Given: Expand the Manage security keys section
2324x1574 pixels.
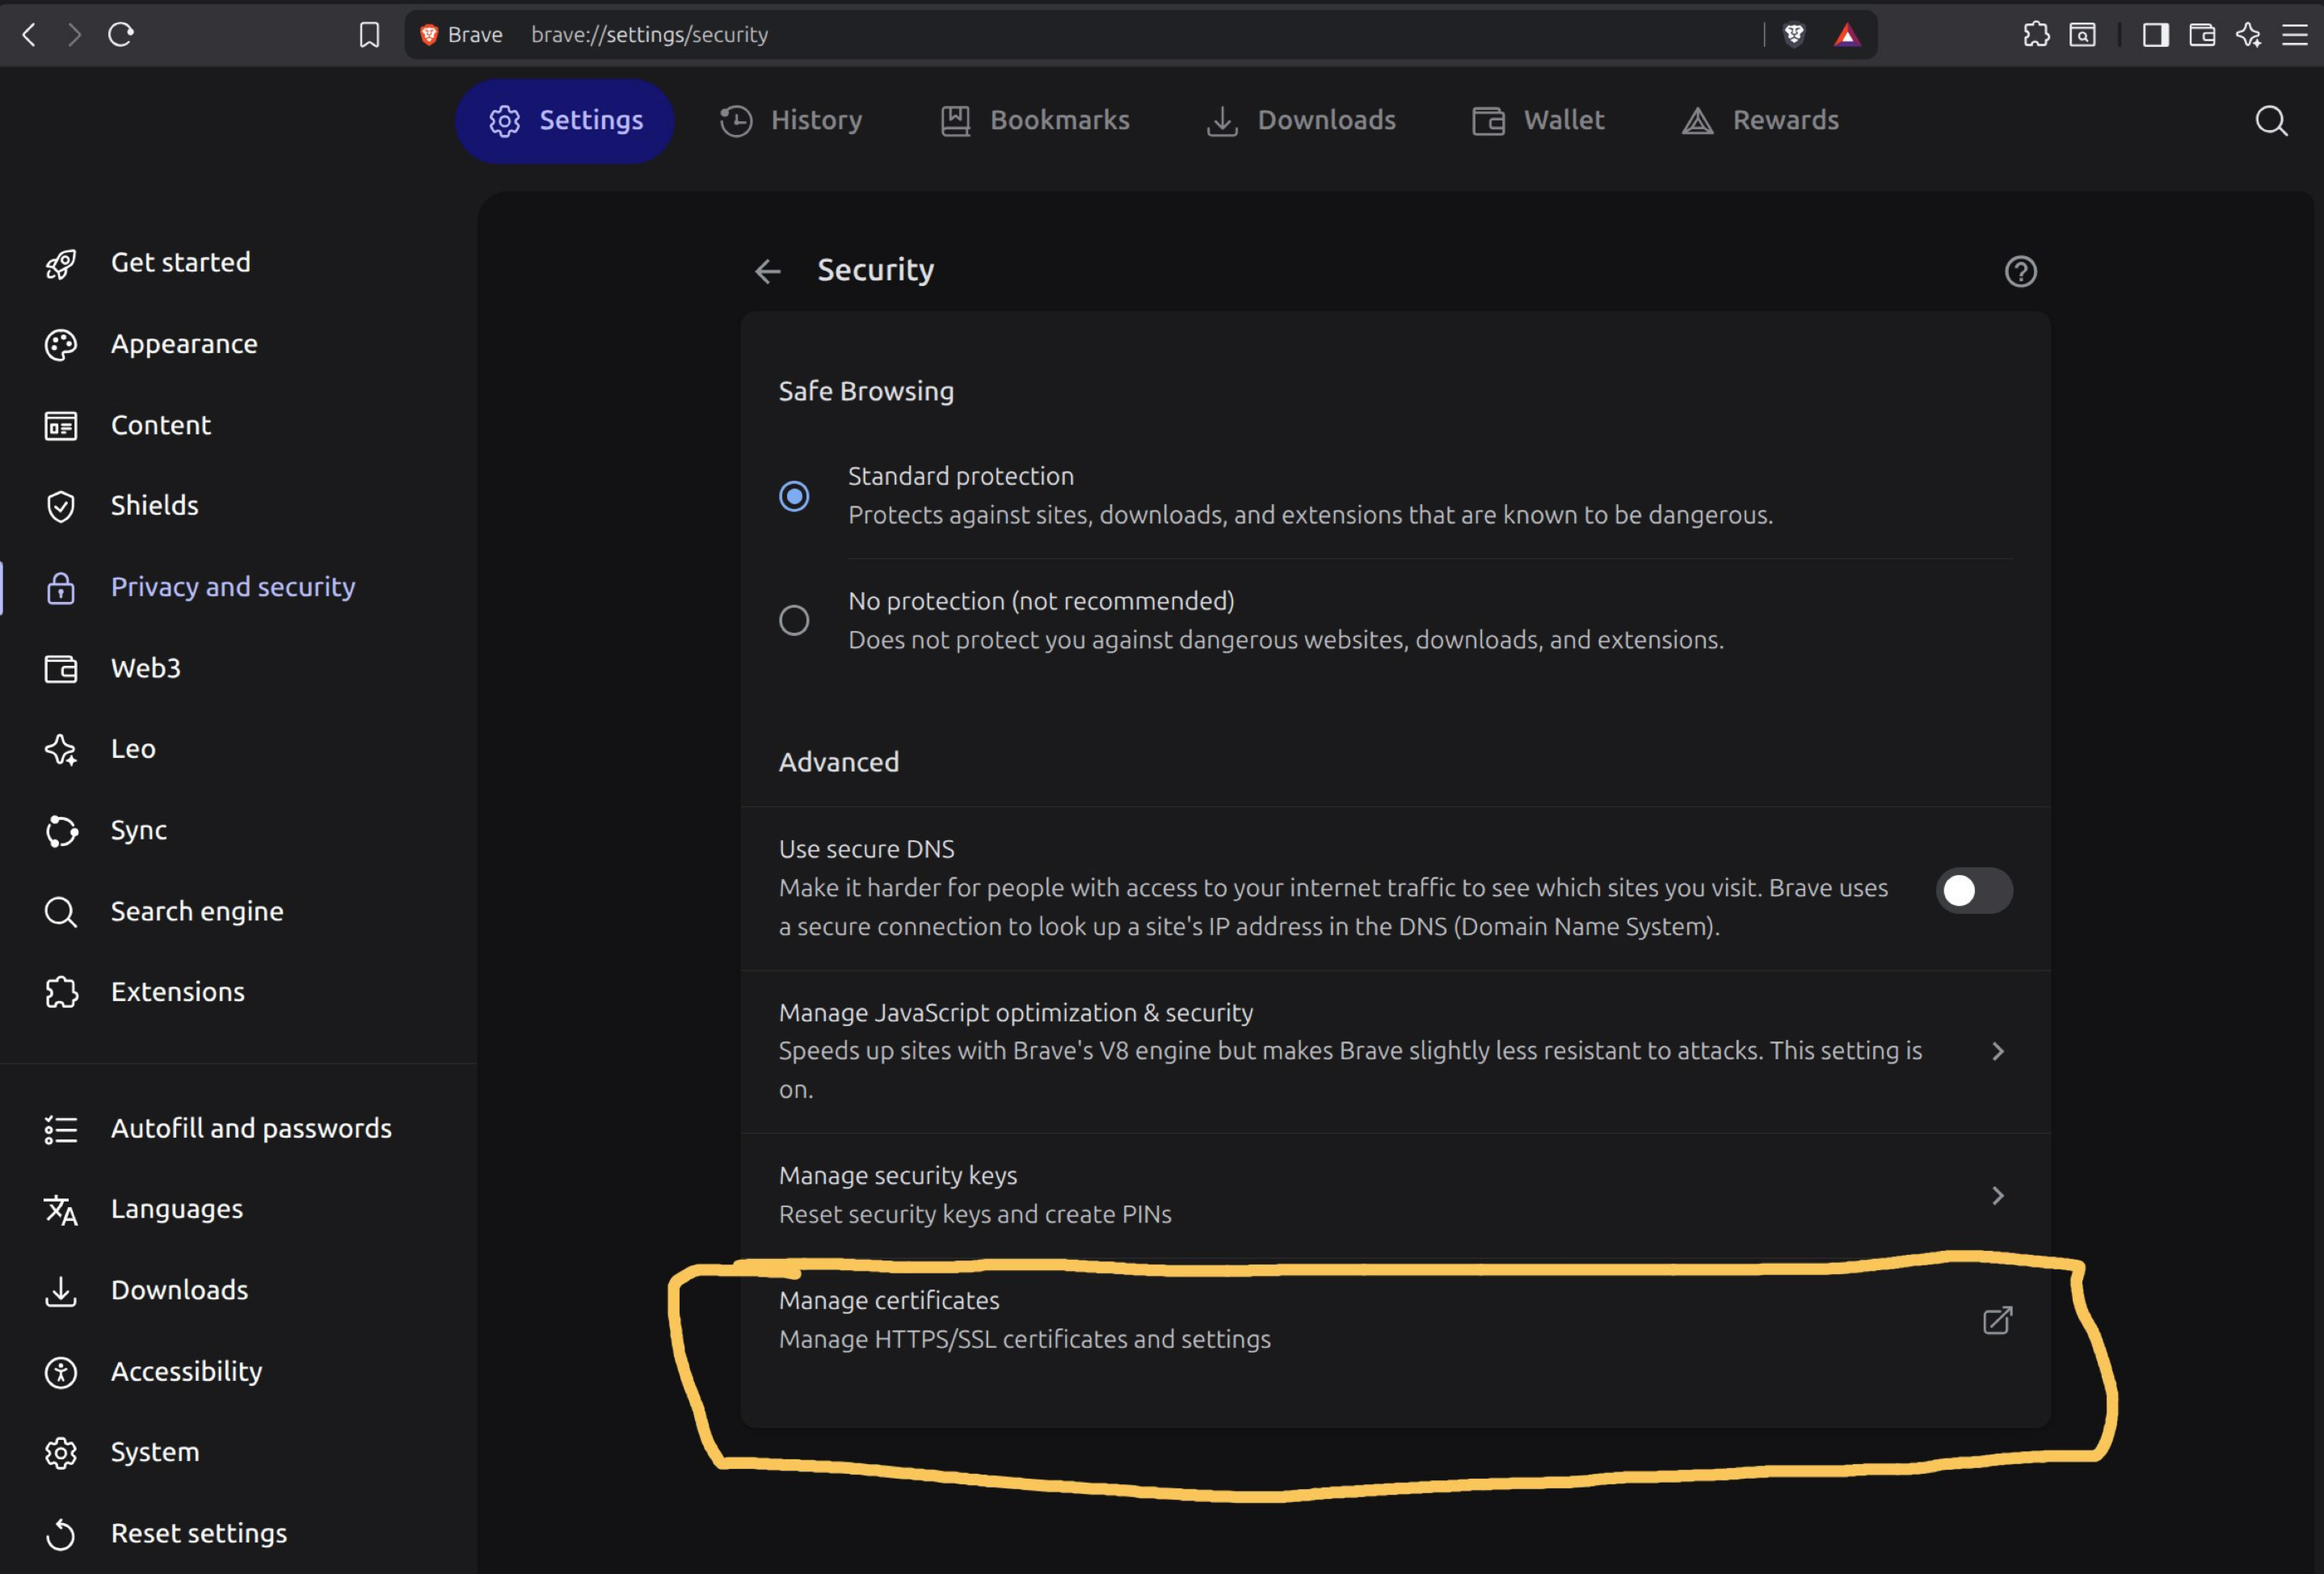Looking at the screenshot, I should click(x=1998, y=1194).
